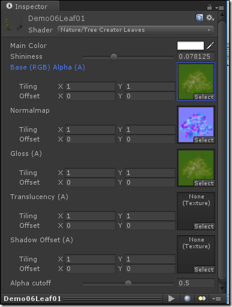Screen dimensions: 232x307
Task: Click Normalmap Offset X field
Action: (x=90, y=139)
